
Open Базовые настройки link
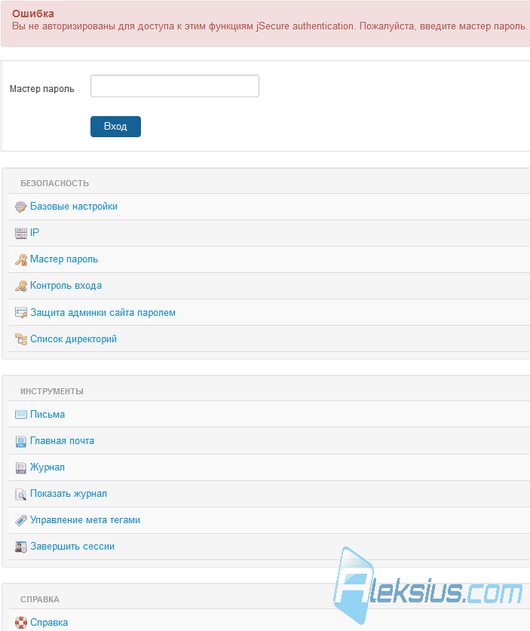pos(74,207)
